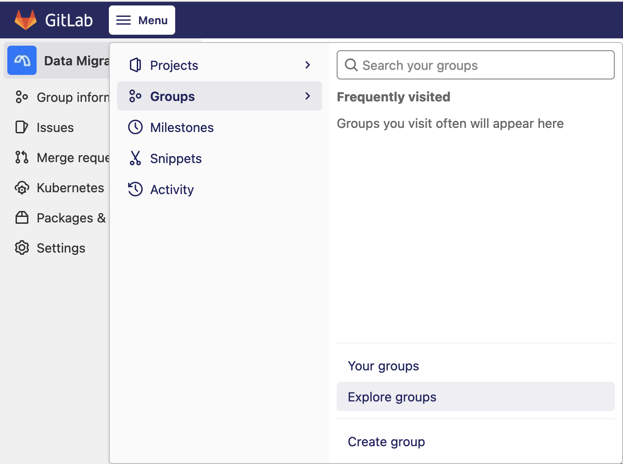Click Create group
The width and height of the screenshot is (623, 464).
[x=386, y=442]
